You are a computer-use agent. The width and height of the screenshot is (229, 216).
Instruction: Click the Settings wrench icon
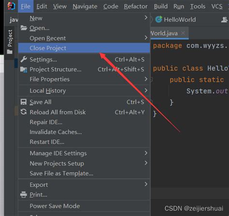tap(24, 59)
